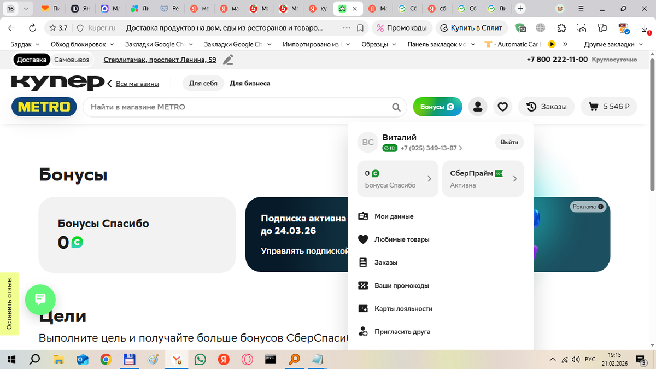Open chat using the green feedback bubble icon
Image resolution: width=656 pixels, height=369 pixels.
click(x=40, y=300)
